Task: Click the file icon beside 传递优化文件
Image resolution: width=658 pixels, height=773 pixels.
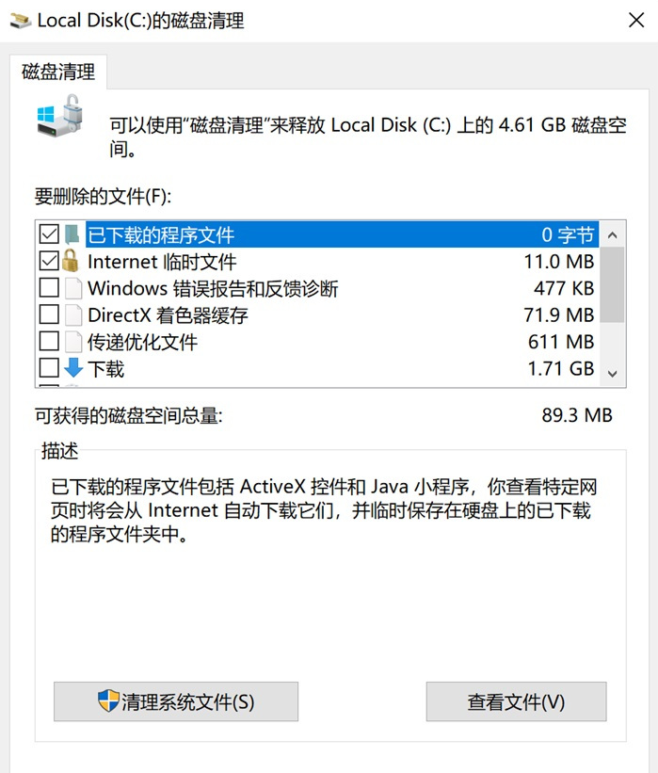Action: 72,342
